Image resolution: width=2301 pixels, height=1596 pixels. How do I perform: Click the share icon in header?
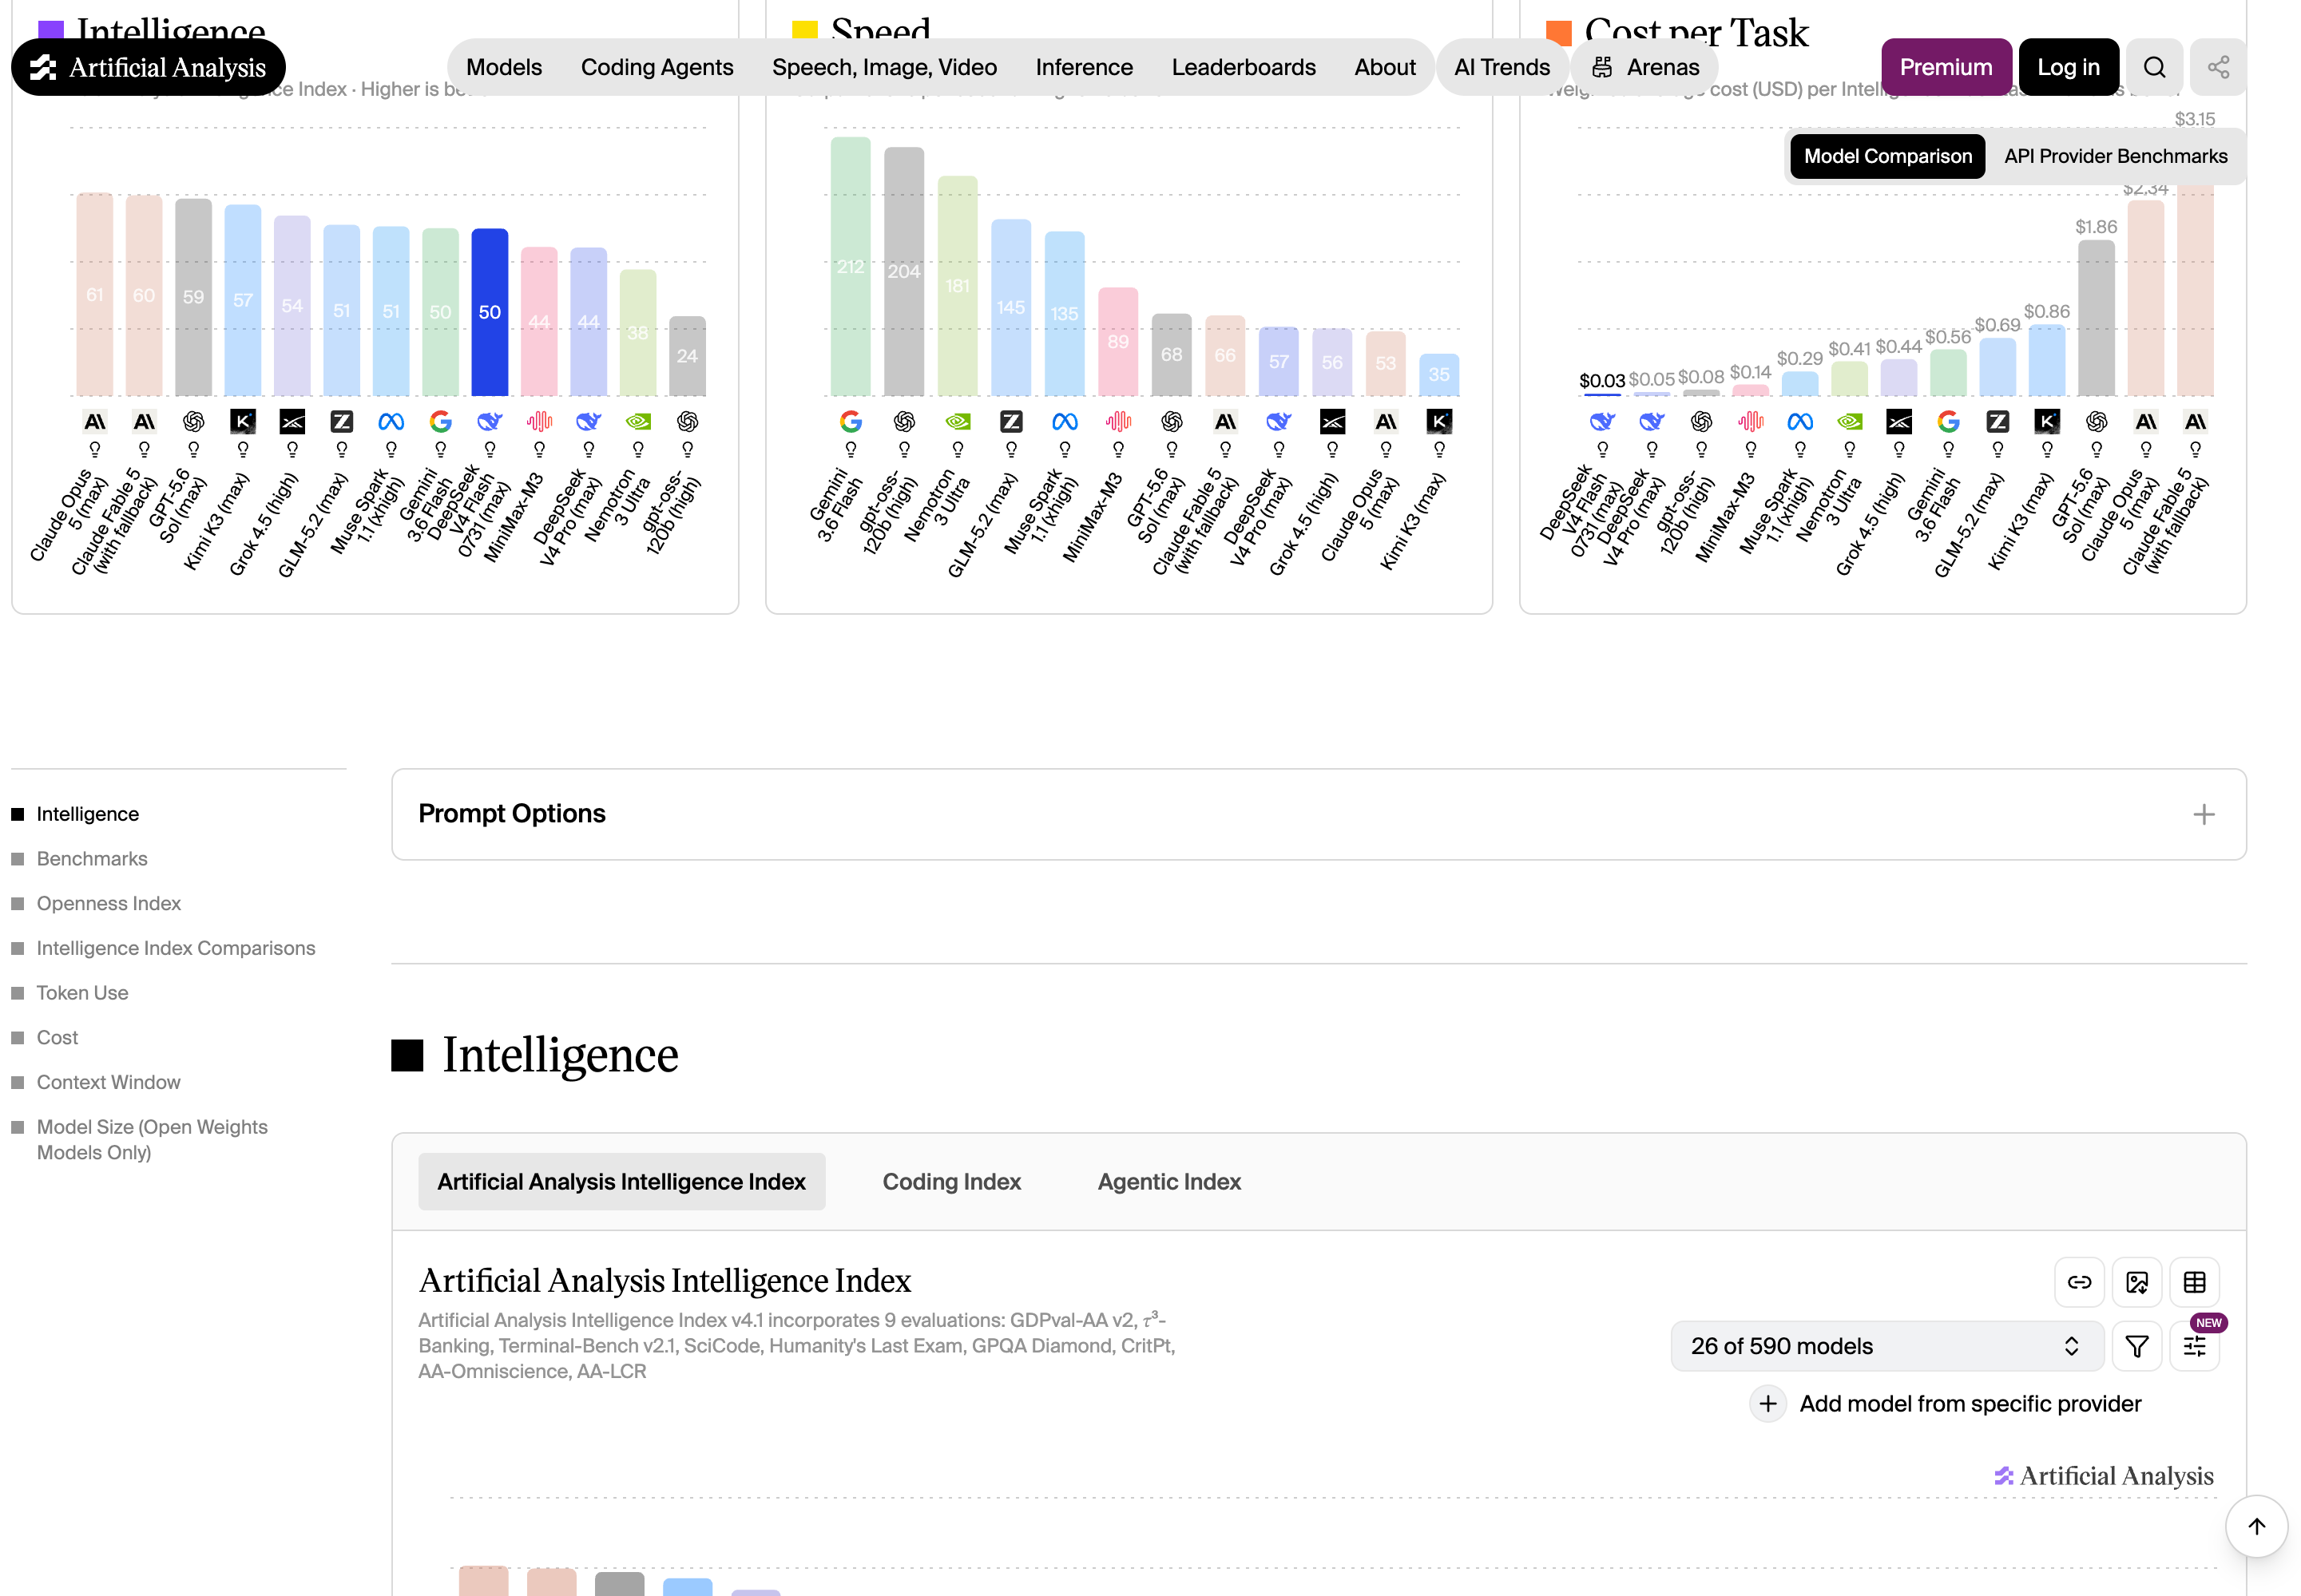click(2218, 67)
